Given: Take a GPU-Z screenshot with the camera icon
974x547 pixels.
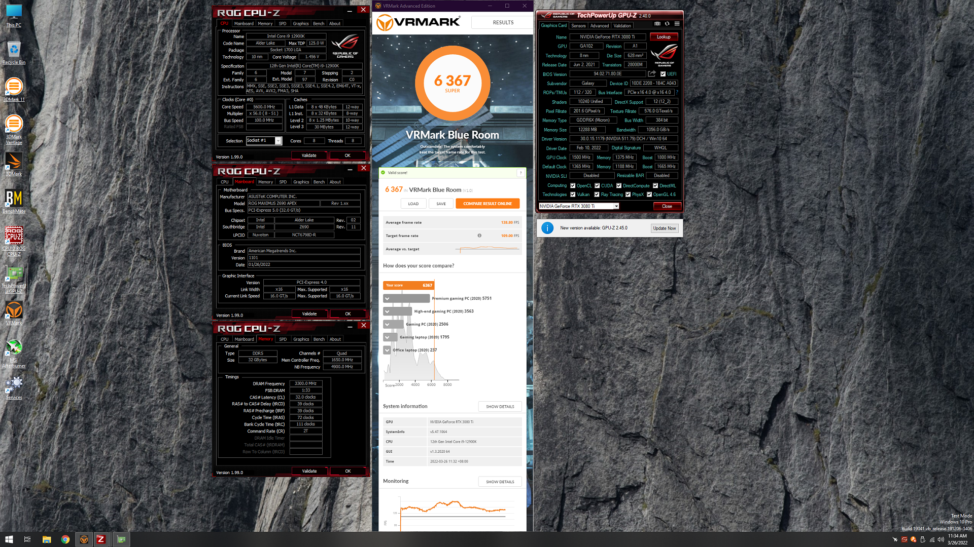Looking at the screenshot, I should pyautogui.click(x=657, y=24).
